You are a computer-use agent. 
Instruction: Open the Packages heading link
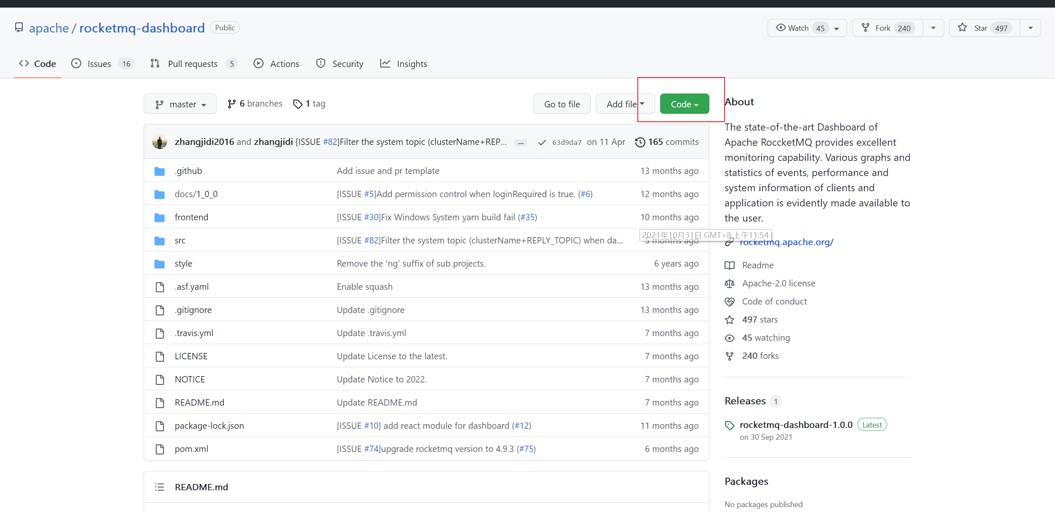[x=746, y=481]
